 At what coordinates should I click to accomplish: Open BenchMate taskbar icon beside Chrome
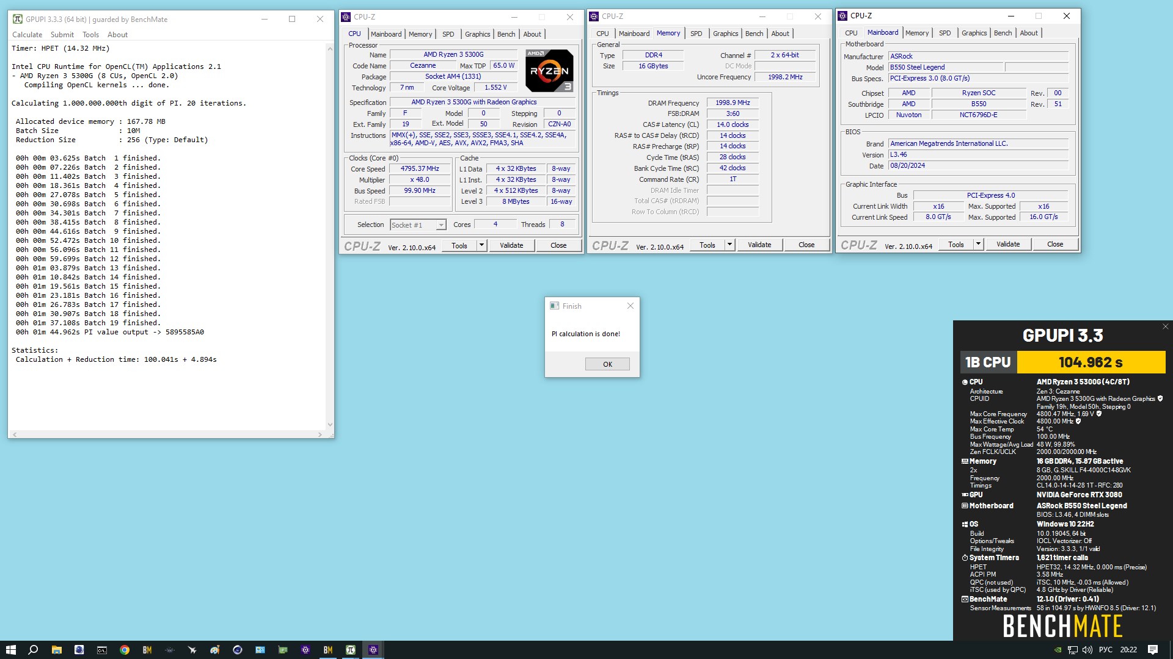pos(147,650)
